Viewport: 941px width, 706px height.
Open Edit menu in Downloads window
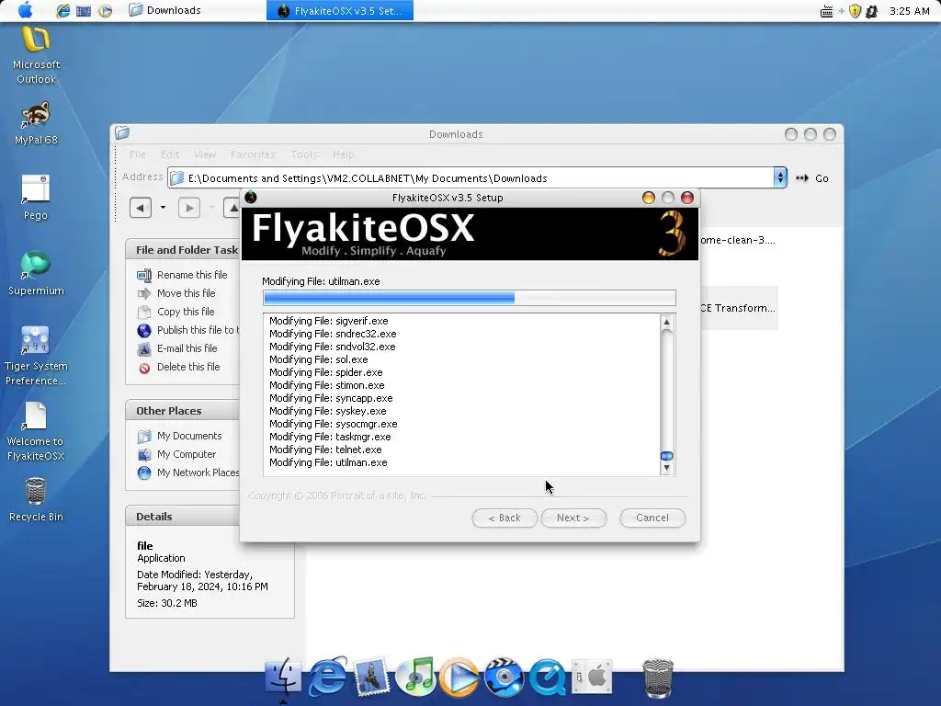pyautogui.click(x=170, y=154)
